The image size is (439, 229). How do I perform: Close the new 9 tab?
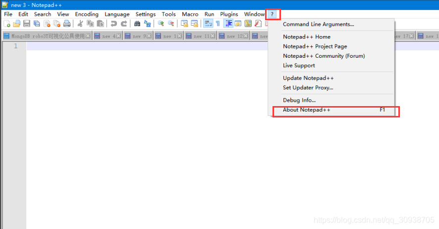pos(149,36)
